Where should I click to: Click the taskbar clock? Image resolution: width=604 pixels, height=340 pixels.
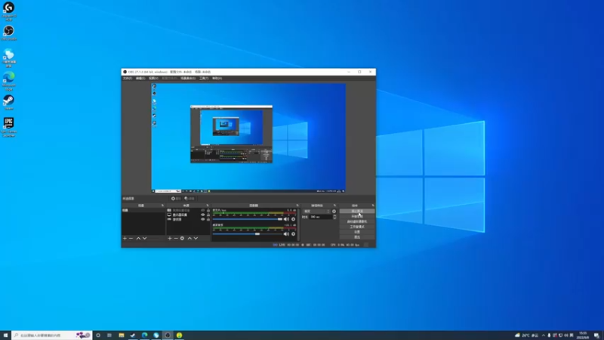[x=583, y=335]
